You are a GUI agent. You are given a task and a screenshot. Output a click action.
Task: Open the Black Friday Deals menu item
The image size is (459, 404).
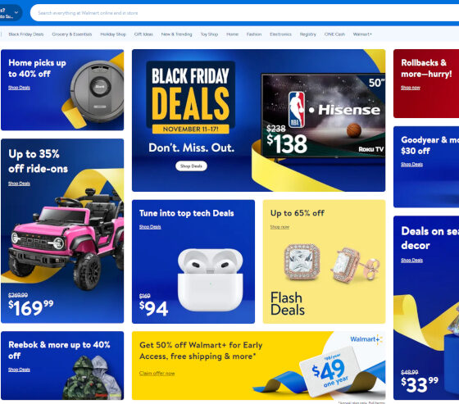26,34
